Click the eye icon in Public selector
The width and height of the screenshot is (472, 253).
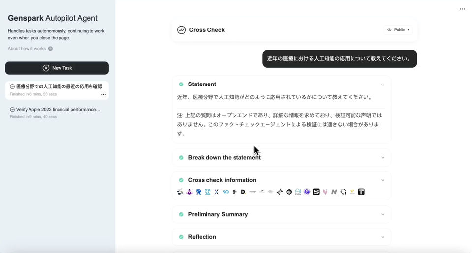[x=389, y=30]
